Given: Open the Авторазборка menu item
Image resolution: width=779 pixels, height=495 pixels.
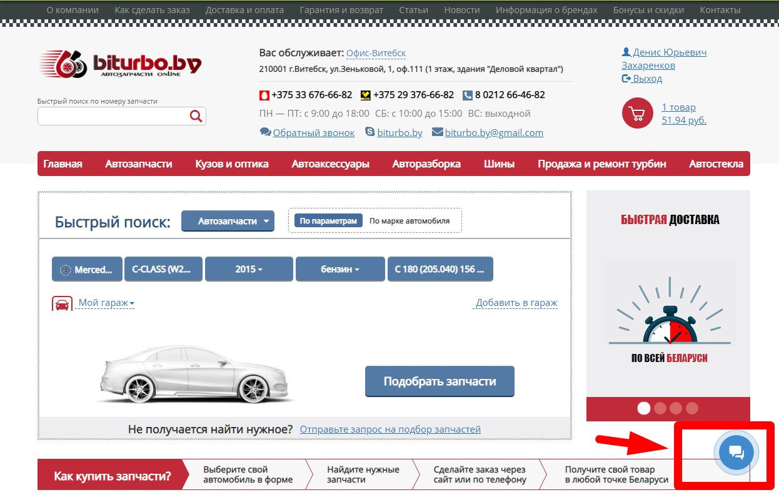Looking at the screenshot, I should 426,164.
